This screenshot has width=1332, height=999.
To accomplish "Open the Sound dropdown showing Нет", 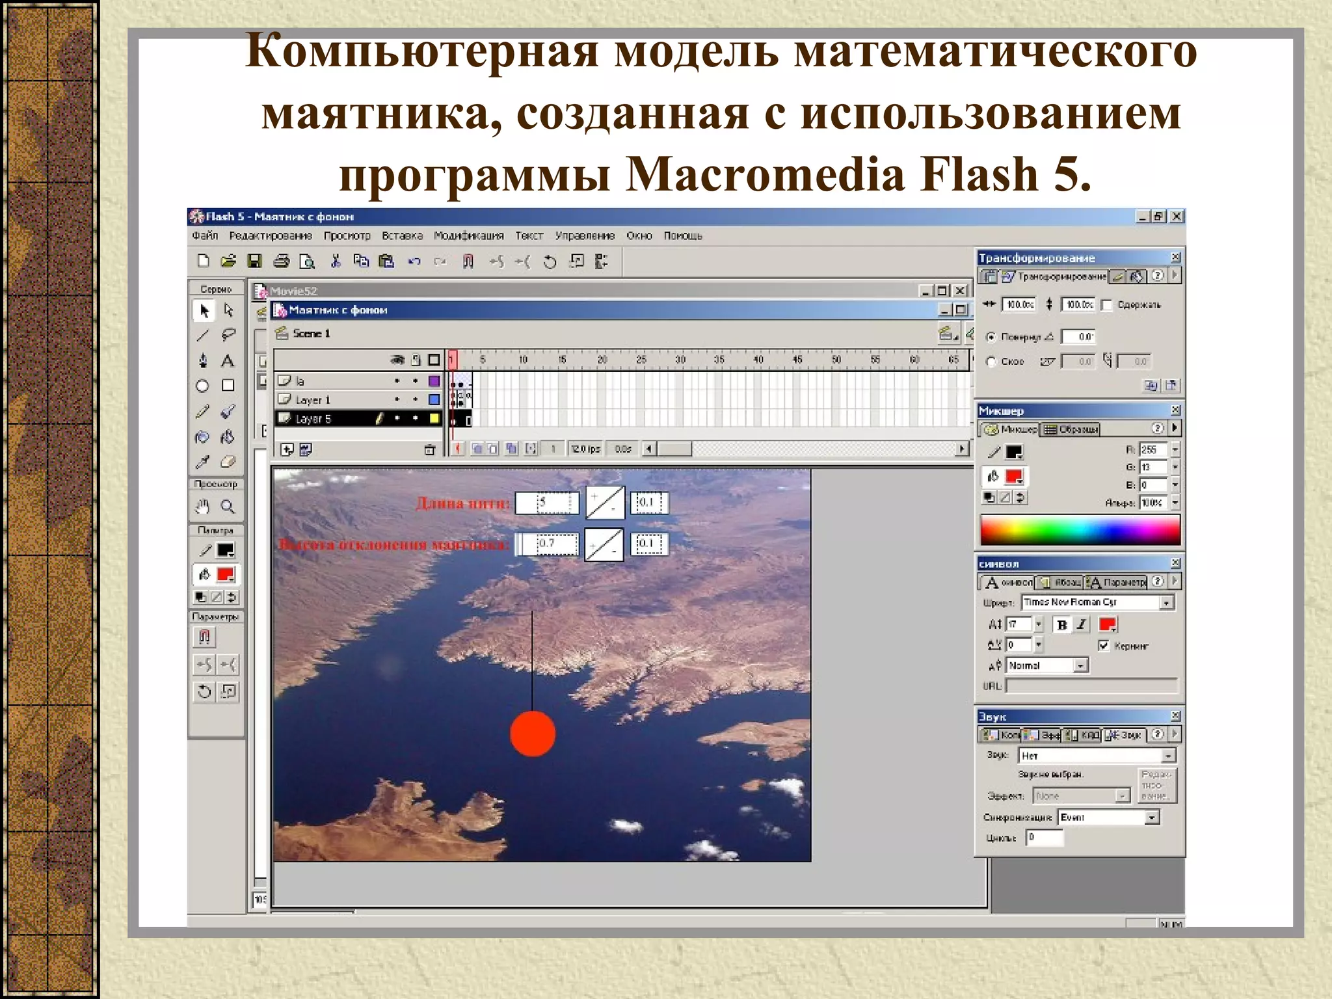I will pos(1169,756).
